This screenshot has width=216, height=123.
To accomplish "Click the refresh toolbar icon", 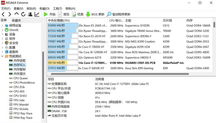I will click(23, 14).
